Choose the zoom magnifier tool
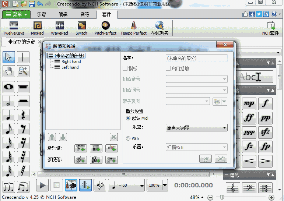Image resolution: width=284 pixels, height=201 pixels. 23,71
